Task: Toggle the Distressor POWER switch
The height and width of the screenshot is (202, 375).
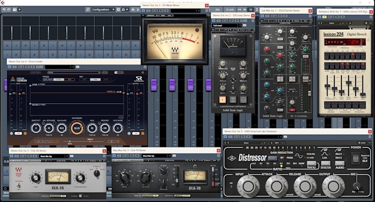Action: pyautogui.click(x=355, y=158)
